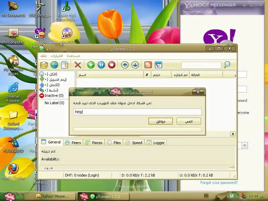Viewport: 268px width, 201px height.
Task: Click the Create New Torrent icon
Action: 65,65
